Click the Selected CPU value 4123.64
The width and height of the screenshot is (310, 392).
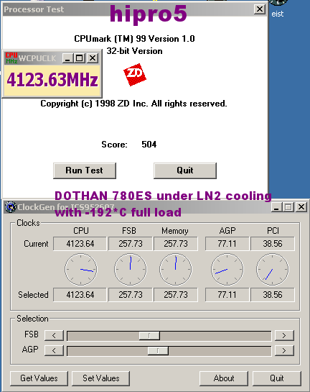80,295
